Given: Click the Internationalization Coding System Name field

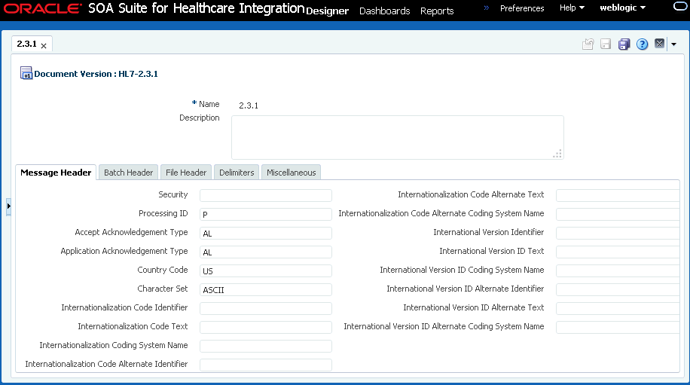Looking at the screenshot, I should pos(266,347).
